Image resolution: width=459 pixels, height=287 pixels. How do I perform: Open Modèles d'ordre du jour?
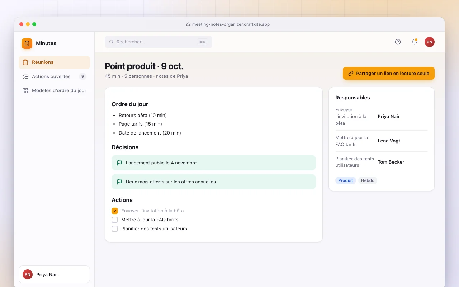click(54, 91)
